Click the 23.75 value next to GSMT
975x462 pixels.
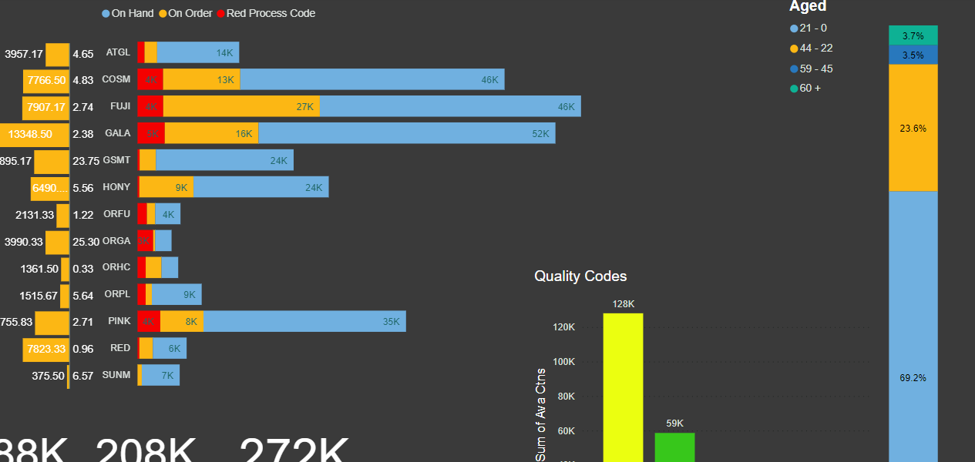pos(86,161)
